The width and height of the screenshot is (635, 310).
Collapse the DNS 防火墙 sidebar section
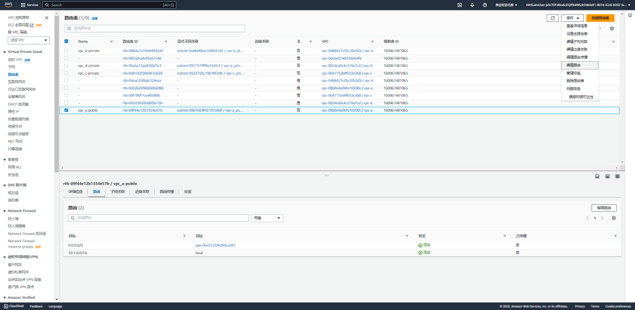coord(5,185)
